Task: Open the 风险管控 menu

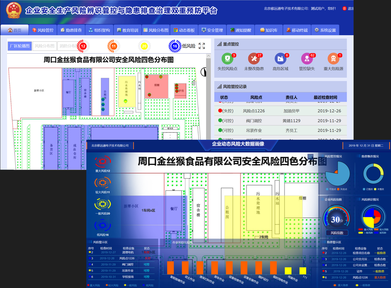Action: 43,30
